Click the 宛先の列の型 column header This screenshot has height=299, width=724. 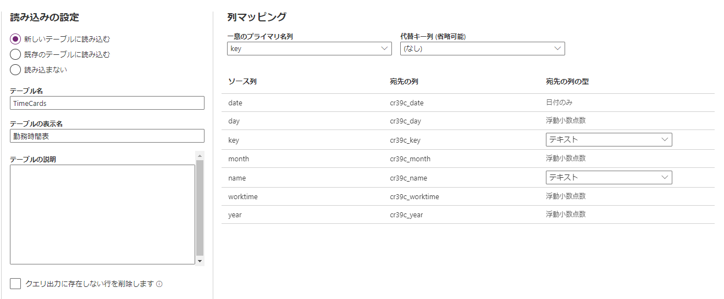567,82
